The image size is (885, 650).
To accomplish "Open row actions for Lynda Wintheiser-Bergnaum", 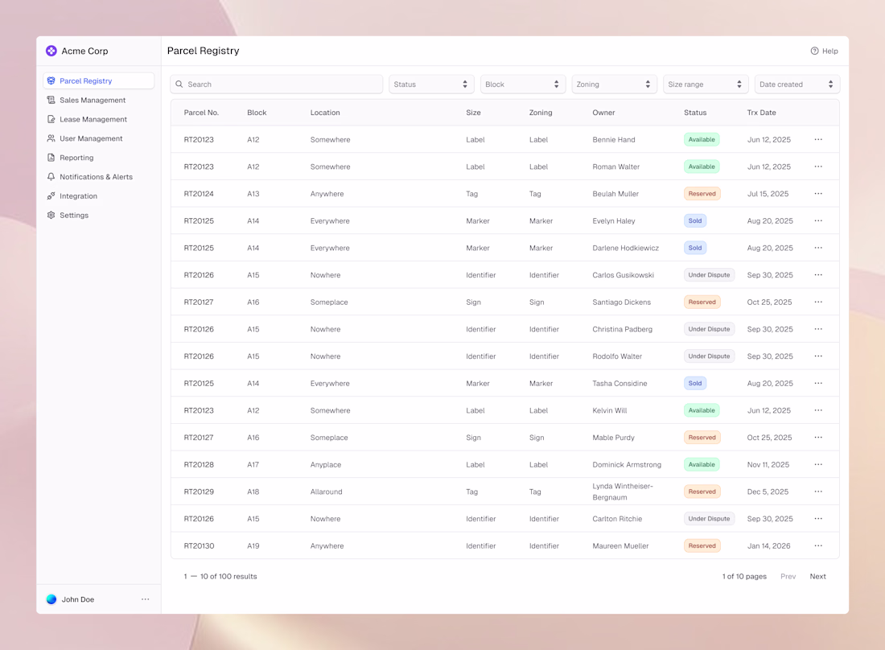I will (818, 492).
